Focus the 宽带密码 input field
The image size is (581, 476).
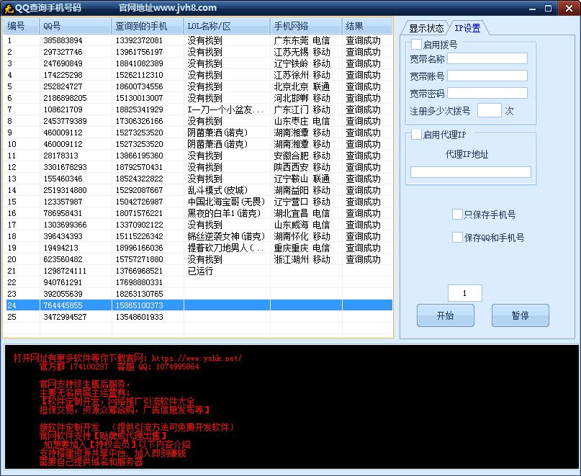tap(487, 93)
